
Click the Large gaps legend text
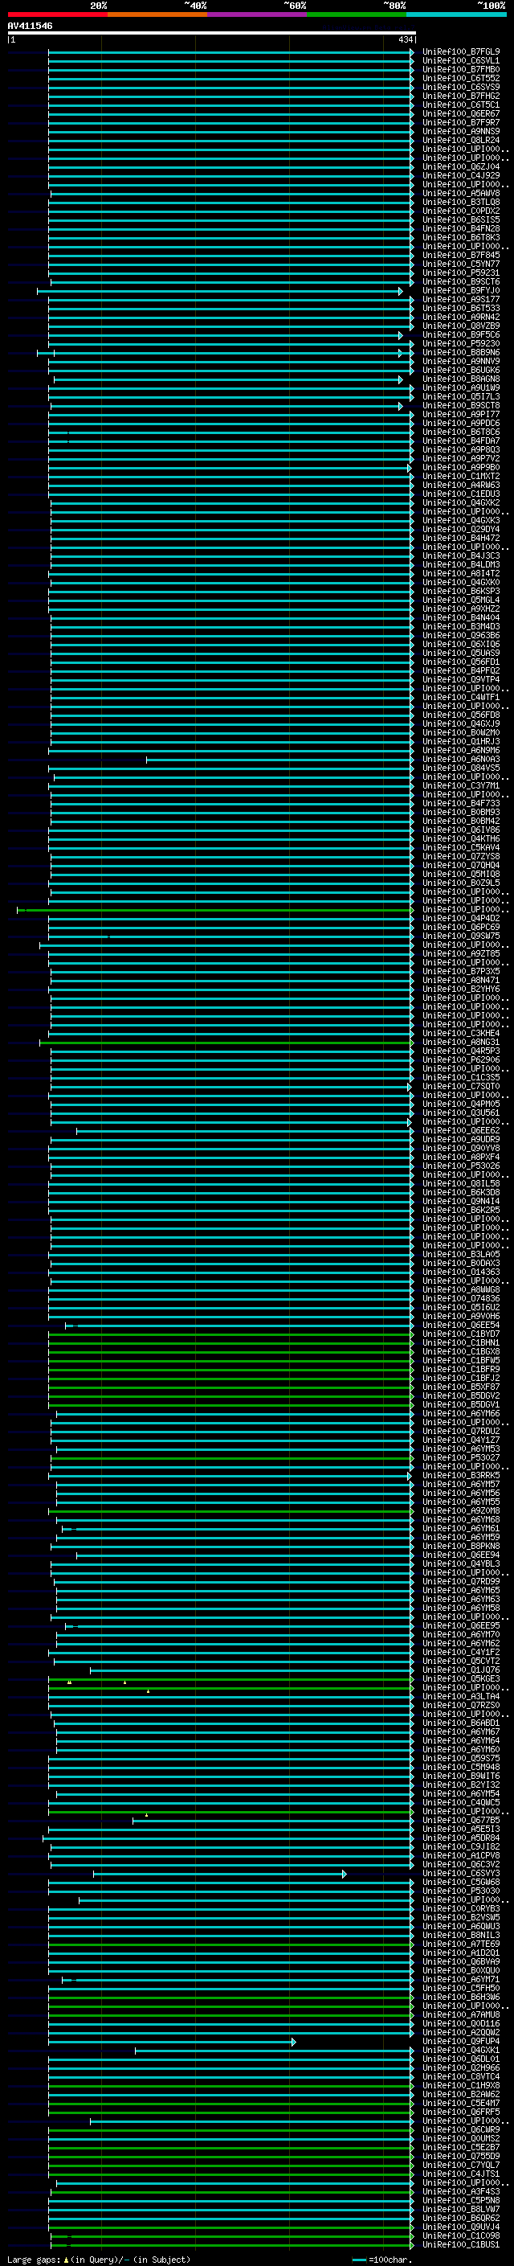(x=34, y=2259)
